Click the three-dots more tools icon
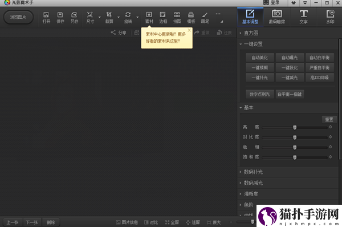Screen dimensions: 342x227 [218, 14]
